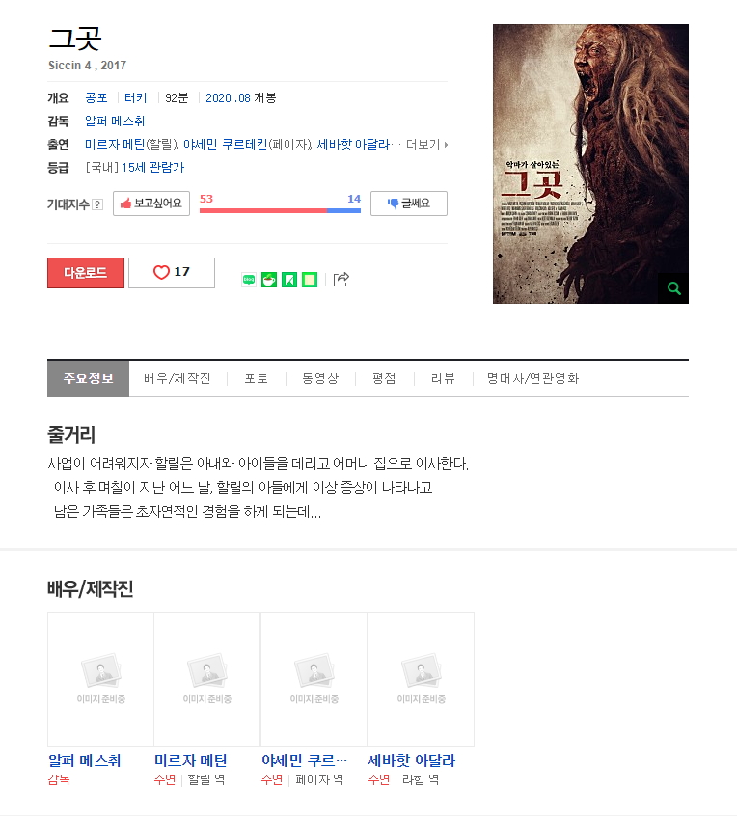Click the 기대지수 question mark help icon
The width and height of the screenshot is (737, 816).
coord(97,204)
